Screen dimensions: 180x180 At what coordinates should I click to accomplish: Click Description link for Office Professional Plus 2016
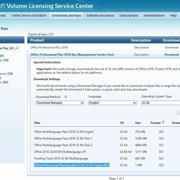(x=141, y=48)
